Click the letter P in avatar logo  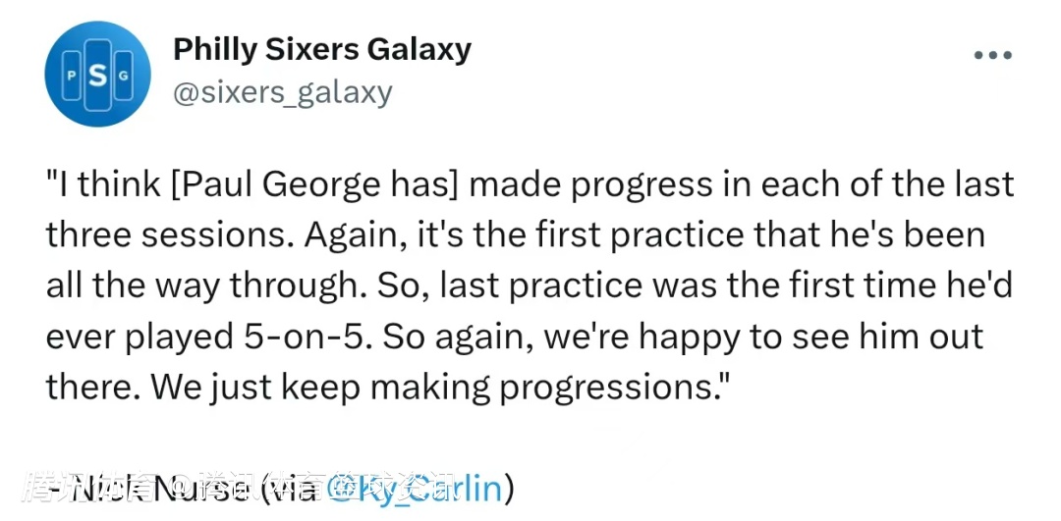(71, 77)
